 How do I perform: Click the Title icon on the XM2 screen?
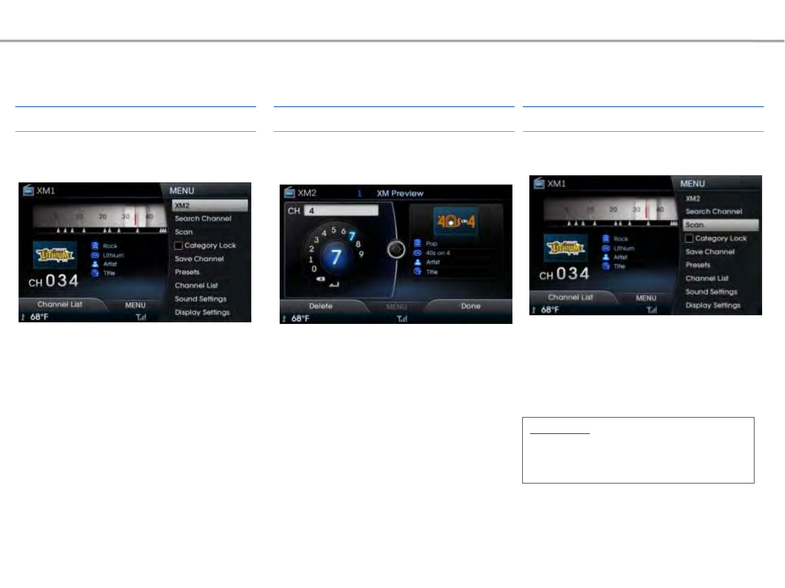[418, 271]
